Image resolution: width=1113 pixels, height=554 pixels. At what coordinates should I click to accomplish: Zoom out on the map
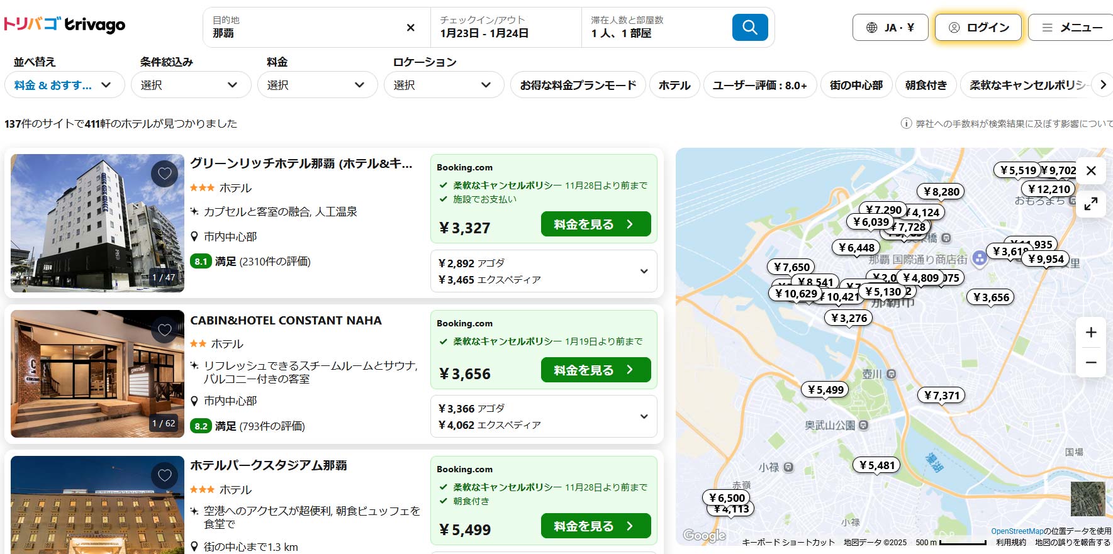tap(1091, 363)
